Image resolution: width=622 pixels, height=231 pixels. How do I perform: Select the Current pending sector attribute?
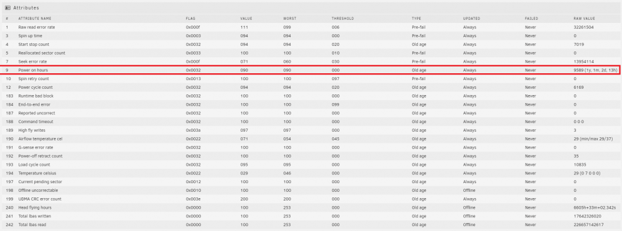click(x=40, y=182)
